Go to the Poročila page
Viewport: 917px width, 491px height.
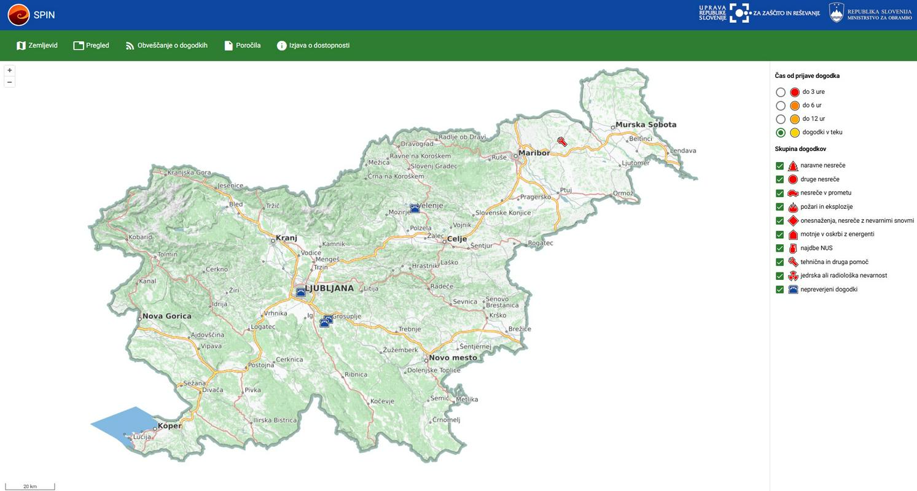pos(242,45)
